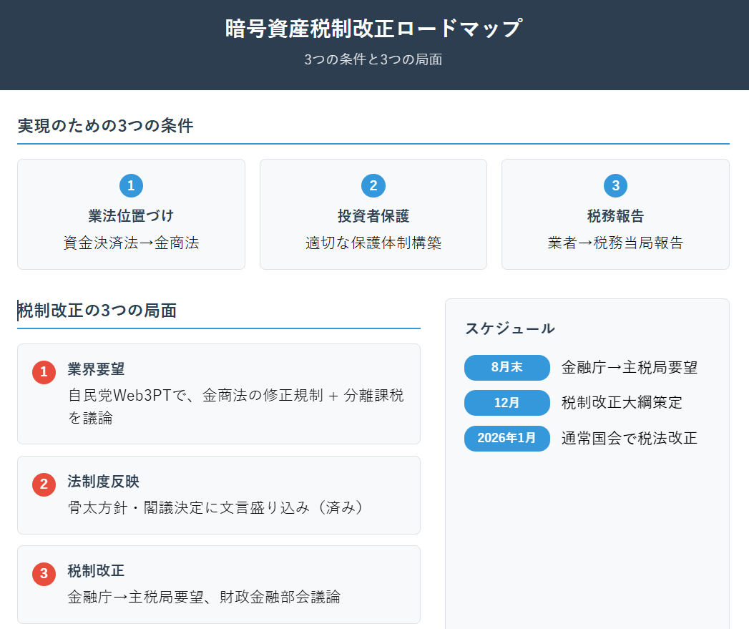Expand the 業界要望 section item

coord(218,394)
